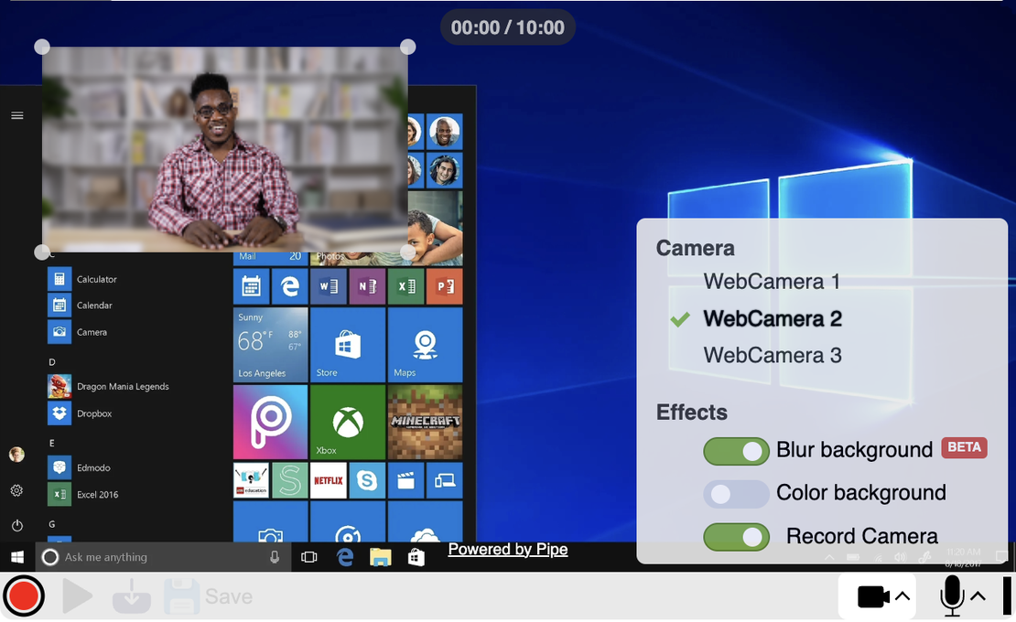Open the Start menu hamburger icon
1016x622 pixels.
(17, 115)
